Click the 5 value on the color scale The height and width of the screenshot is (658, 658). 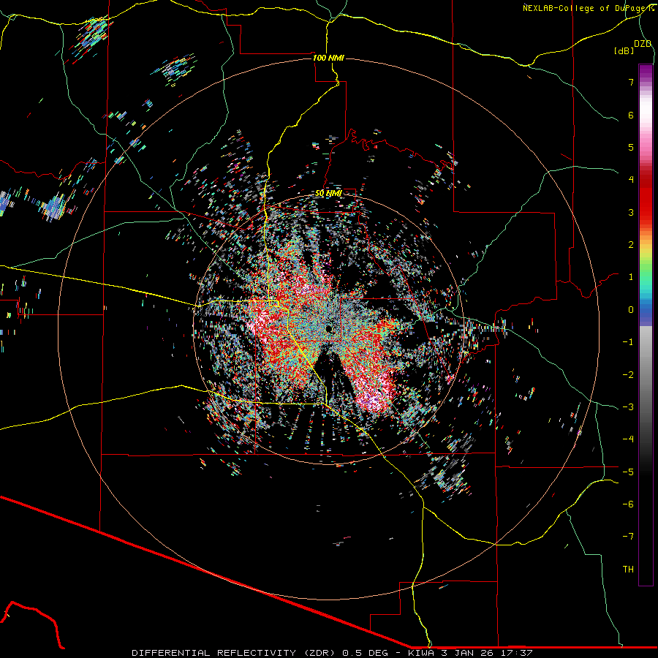(631, 147)
